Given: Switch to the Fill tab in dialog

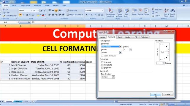Looking at the screenshot, I should (136, 37).
